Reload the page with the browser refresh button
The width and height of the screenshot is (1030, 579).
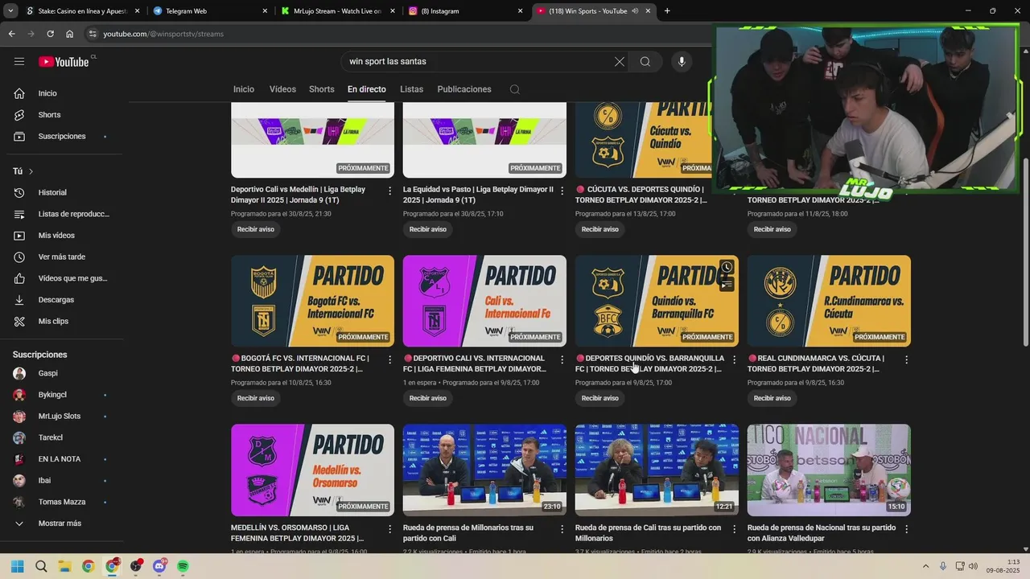pos(50,34)
